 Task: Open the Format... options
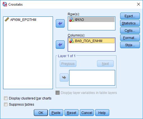[130, 38]
